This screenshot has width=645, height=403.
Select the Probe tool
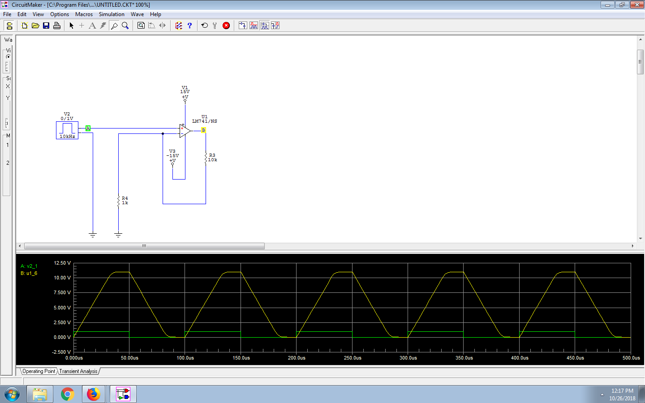(114, 26)
